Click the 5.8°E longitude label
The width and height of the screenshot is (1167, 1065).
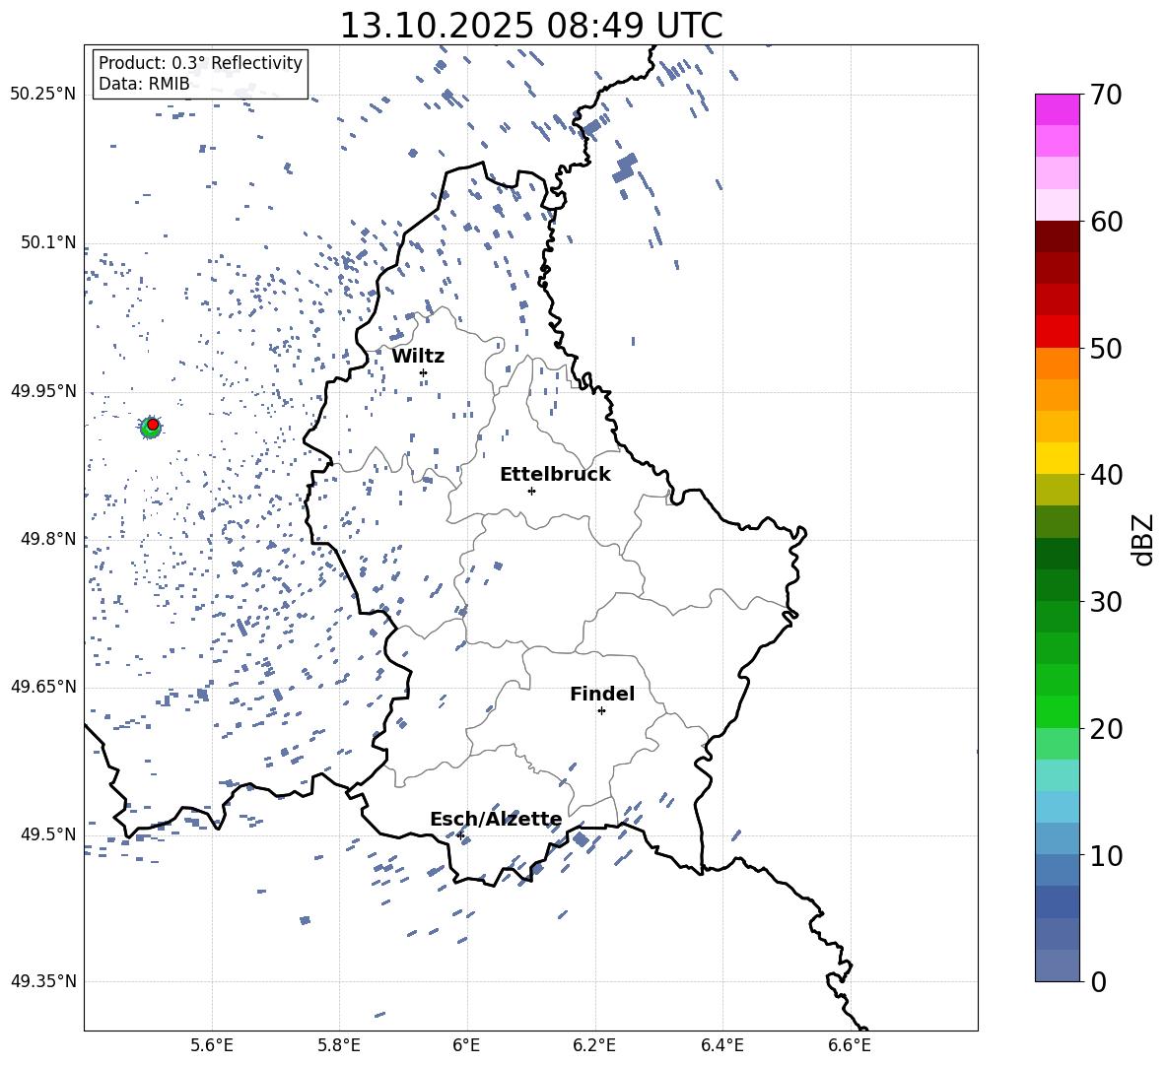(339, 1045)
